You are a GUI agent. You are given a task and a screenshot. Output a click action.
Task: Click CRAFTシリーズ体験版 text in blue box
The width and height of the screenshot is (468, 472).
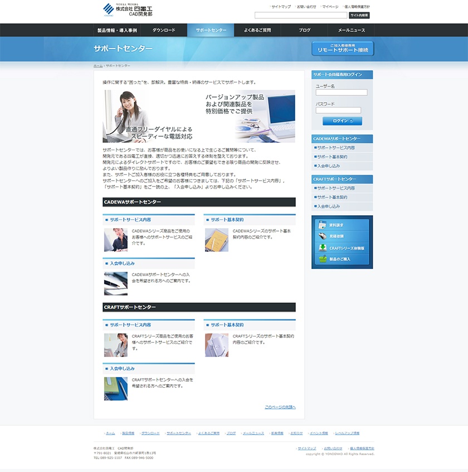click(347, 248)
